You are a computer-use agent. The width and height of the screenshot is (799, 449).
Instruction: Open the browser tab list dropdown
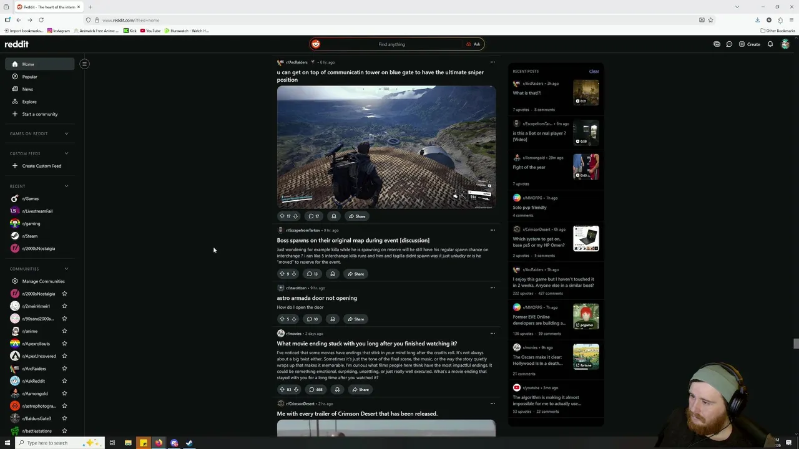(737, 7)
